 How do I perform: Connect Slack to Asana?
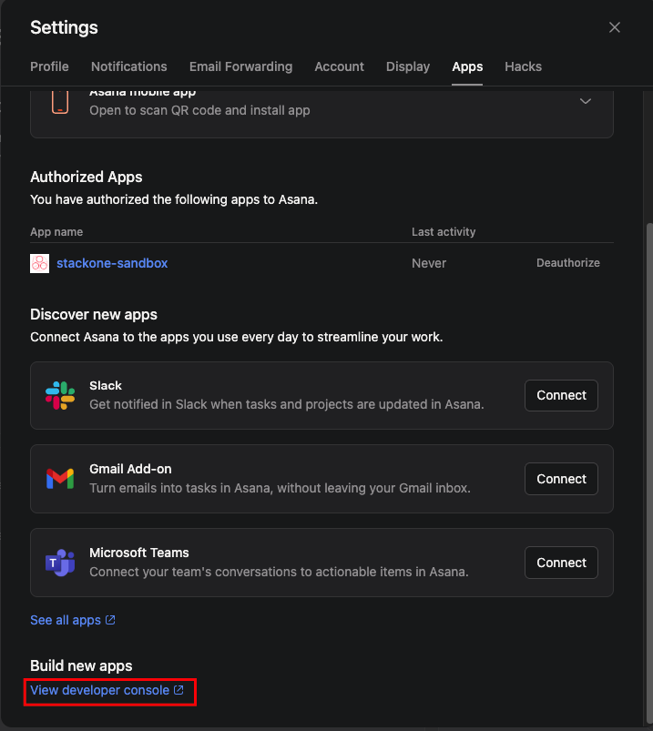pos(560,395)
